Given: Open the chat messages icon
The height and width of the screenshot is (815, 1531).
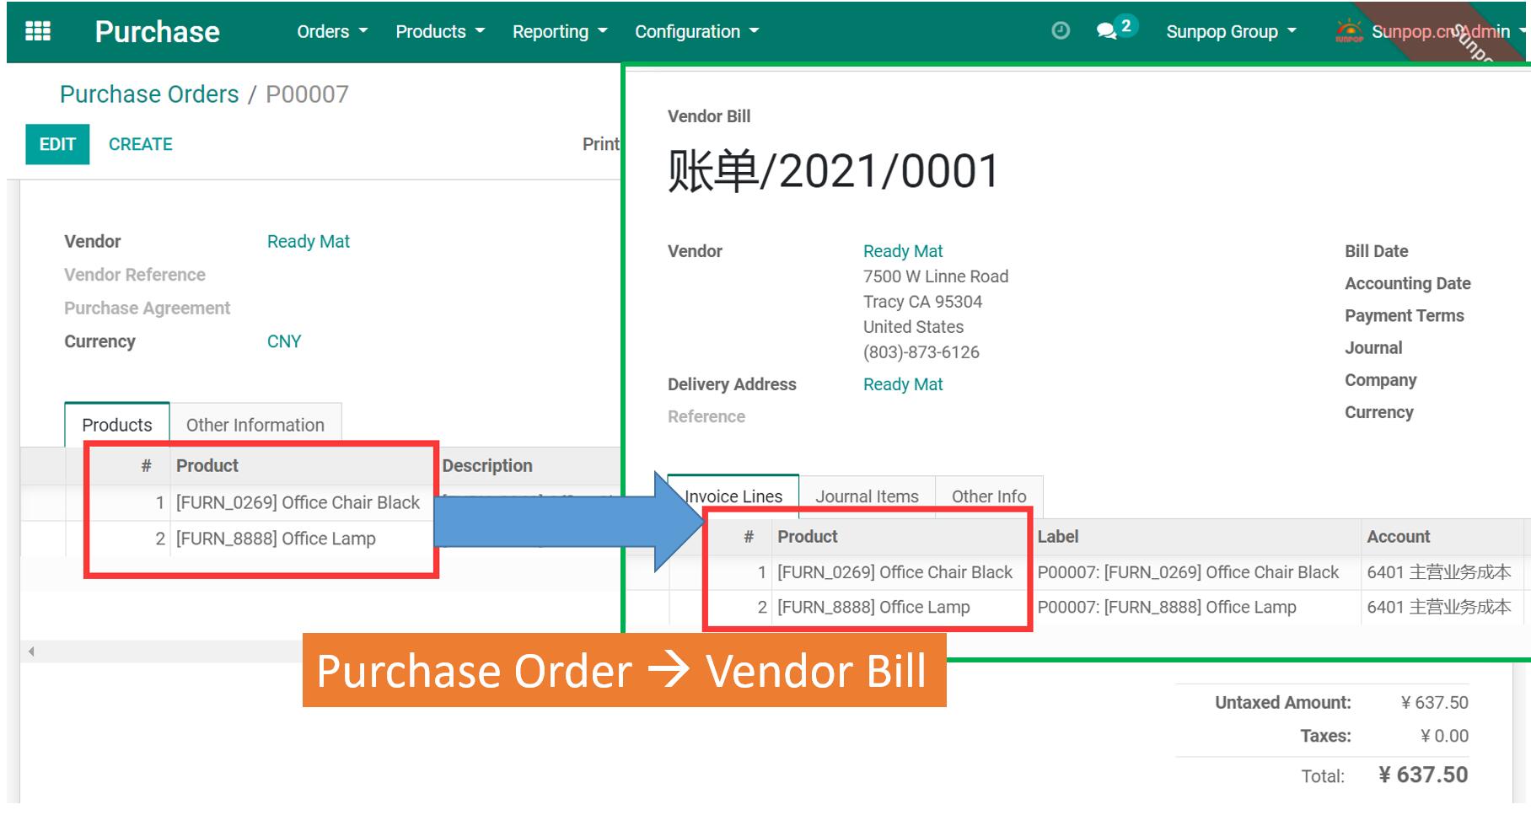Looking at the screenshot, I should point(1106,31).
